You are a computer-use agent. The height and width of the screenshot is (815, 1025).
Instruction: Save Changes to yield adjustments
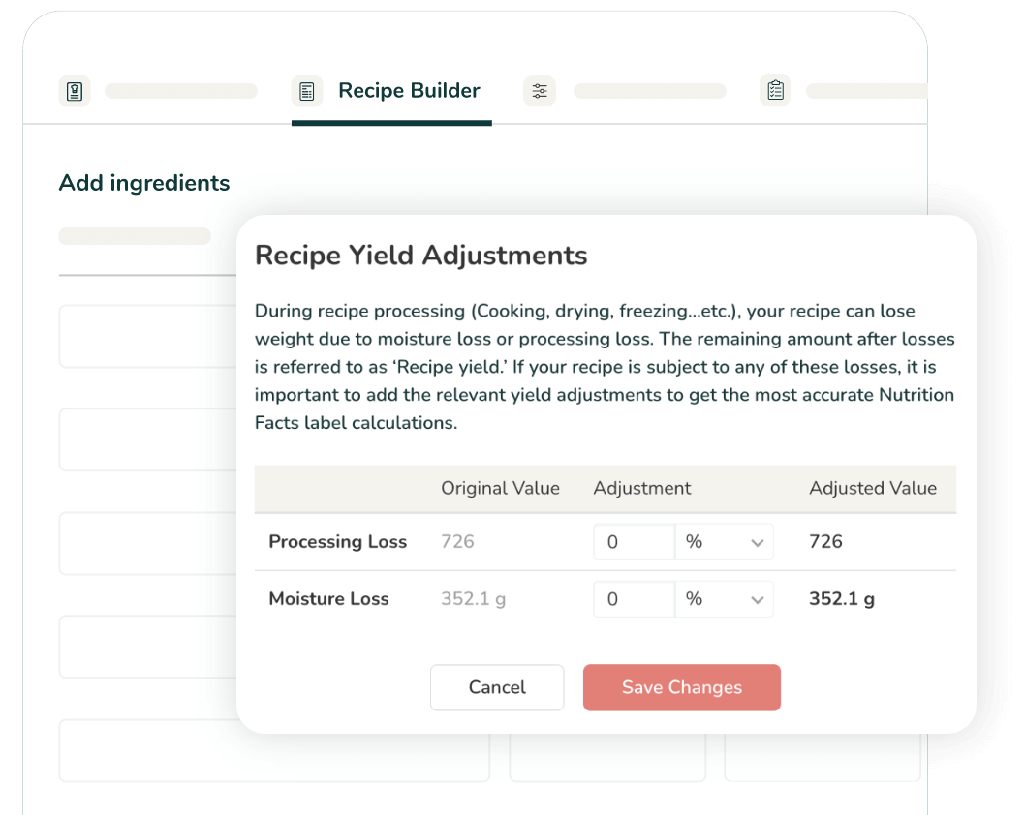pos(681,687)
